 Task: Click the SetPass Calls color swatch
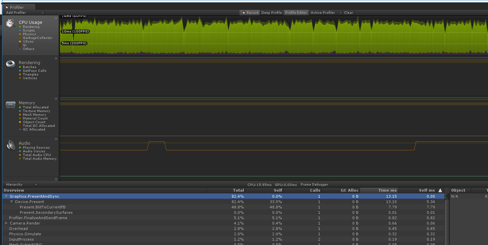point(20,71)
